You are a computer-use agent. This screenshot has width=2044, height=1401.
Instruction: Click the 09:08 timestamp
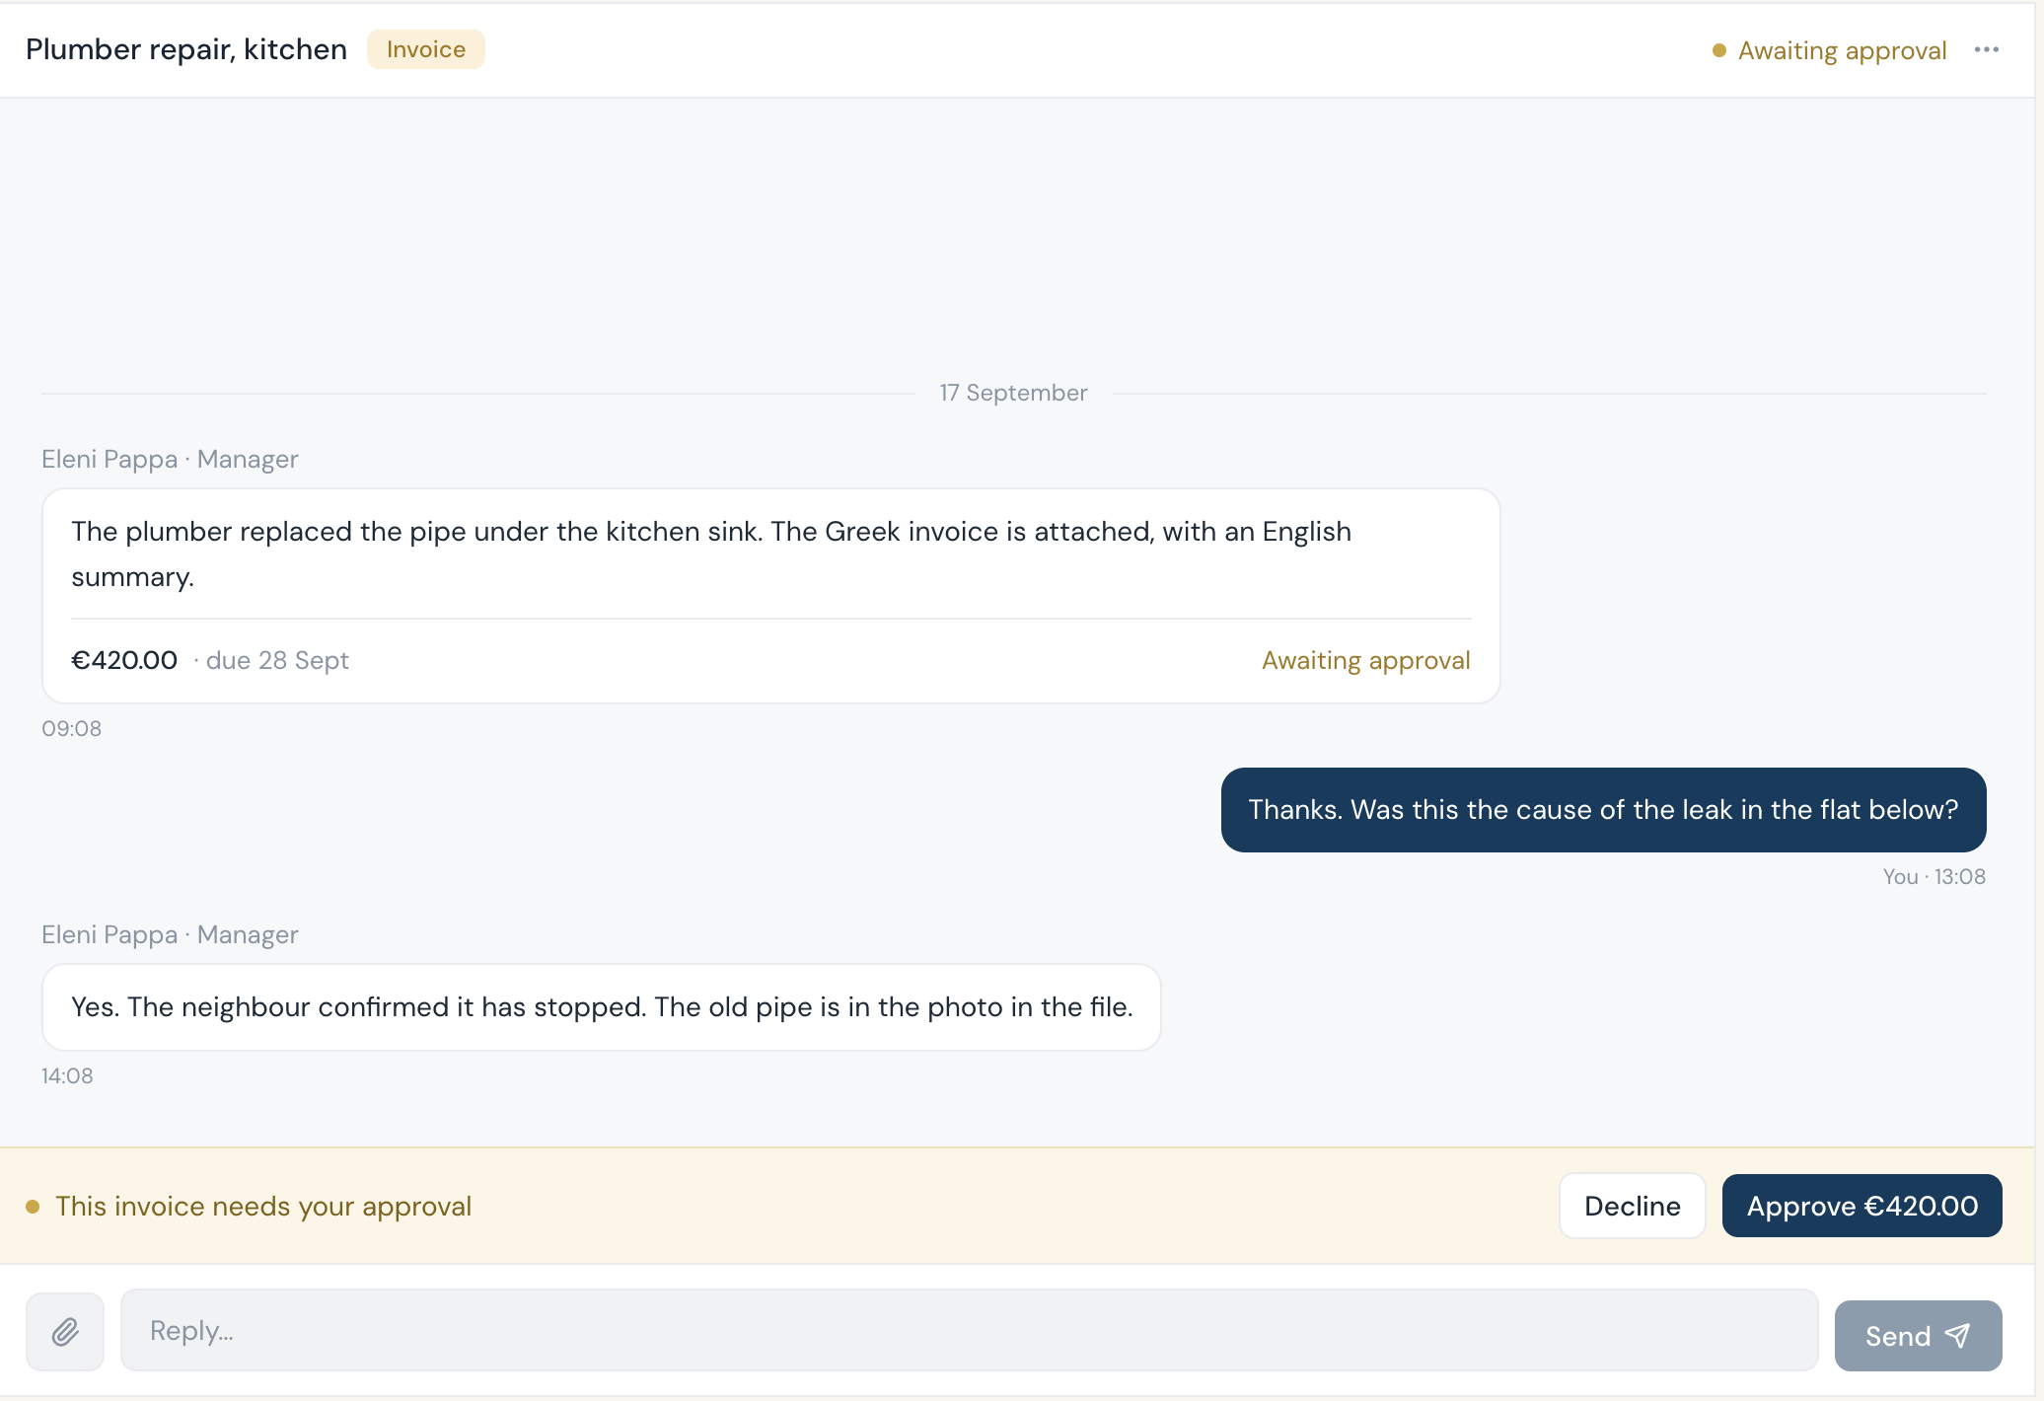(71, 729)
